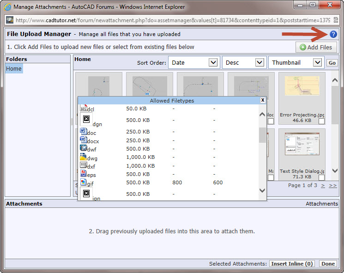Click the Allowed Filetypes scrollbar thumb

click(x=262, y=135)
